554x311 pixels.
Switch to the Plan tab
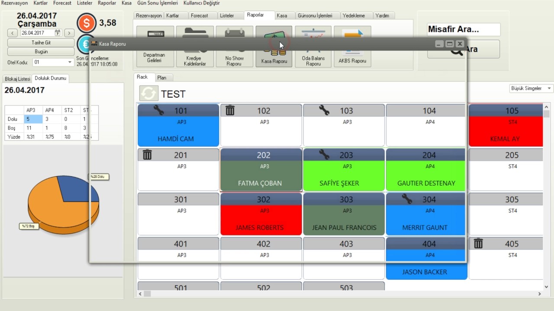(x=164, y=78)
